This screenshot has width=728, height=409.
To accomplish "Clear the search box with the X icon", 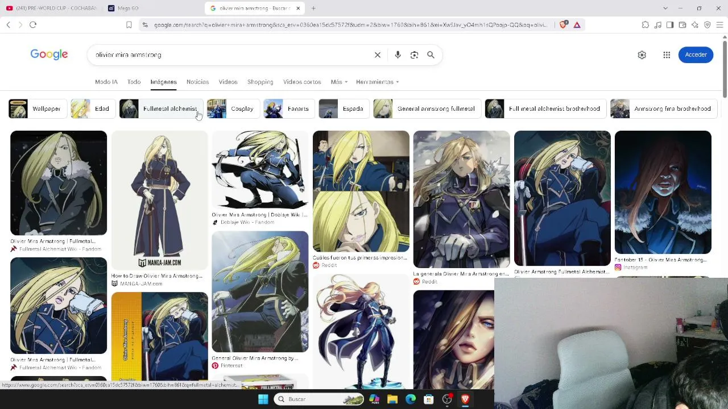I will pos(377,55).
